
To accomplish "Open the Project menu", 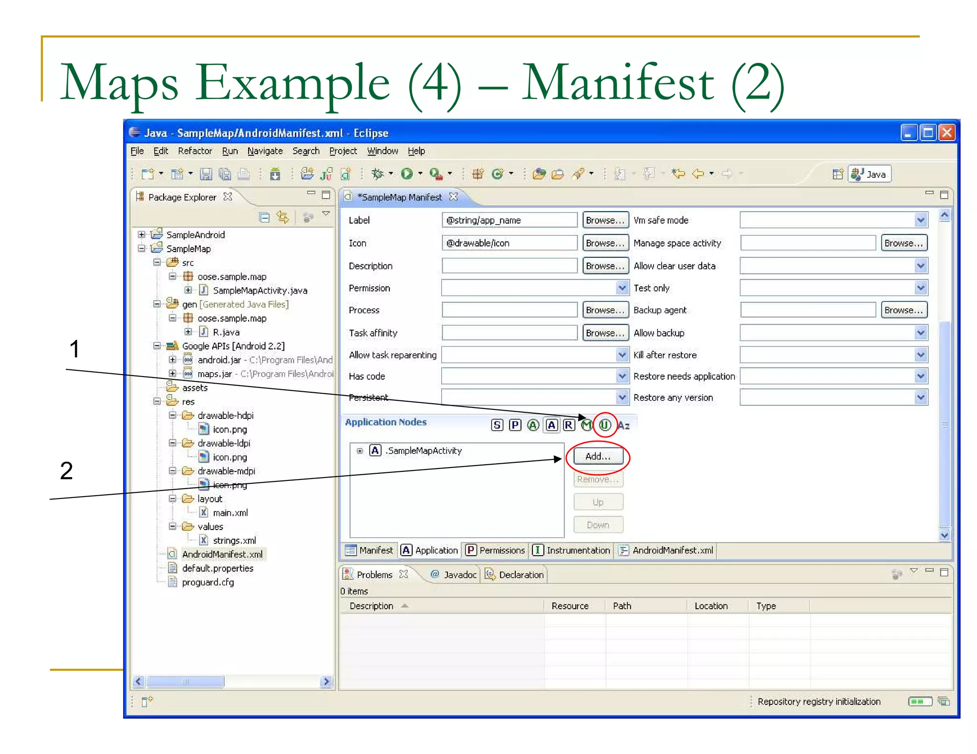I will 343,151.
